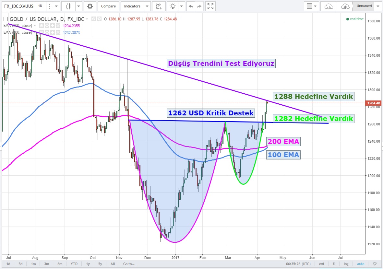This screenshot has width=383, height=269.
Task: Undo the last chart action
Action: [191, 6]
